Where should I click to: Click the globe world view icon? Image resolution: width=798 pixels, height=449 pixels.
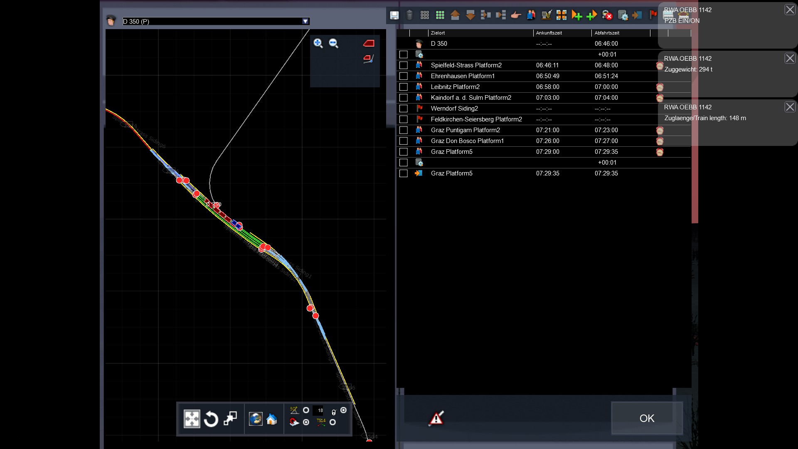tap(256, 419)
